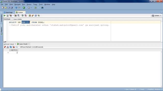Click the To Upper/Lower case icon
Image resolution: width=163 pixels, height=91 pixels.
pyautogui.click(x=39, y=16)
